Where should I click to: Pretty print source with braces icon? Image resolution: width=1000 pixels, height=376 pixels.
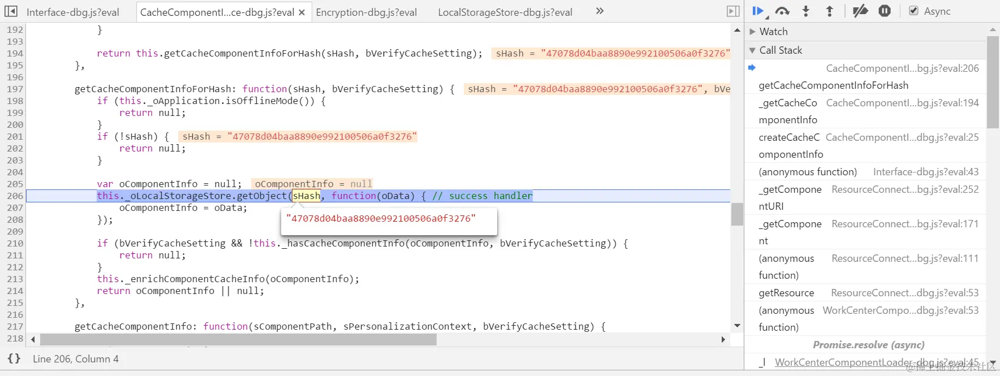[14, 358]
